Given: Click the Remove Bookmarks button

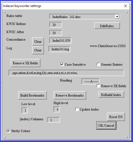Looking at the screenshot, I should click(x=70, y=95).
